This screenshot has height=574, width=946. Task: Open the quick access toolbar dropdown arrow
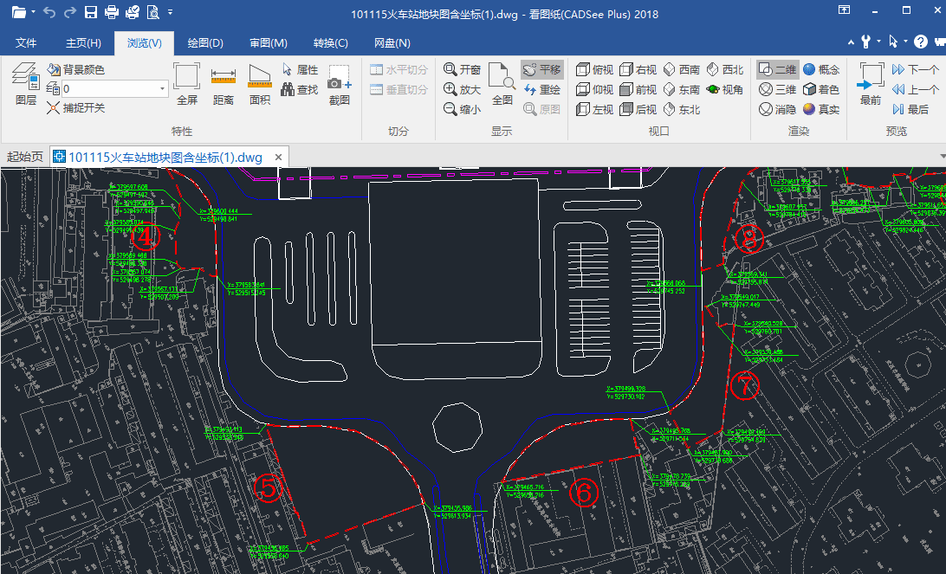pyautogui.click(x=170, y=12)
